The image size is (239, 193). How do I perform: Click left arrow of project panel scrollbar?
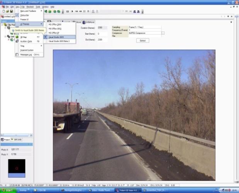pyautogui.click(x=2, y=135)
